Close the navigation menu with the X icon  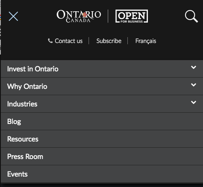pos(13,16)
